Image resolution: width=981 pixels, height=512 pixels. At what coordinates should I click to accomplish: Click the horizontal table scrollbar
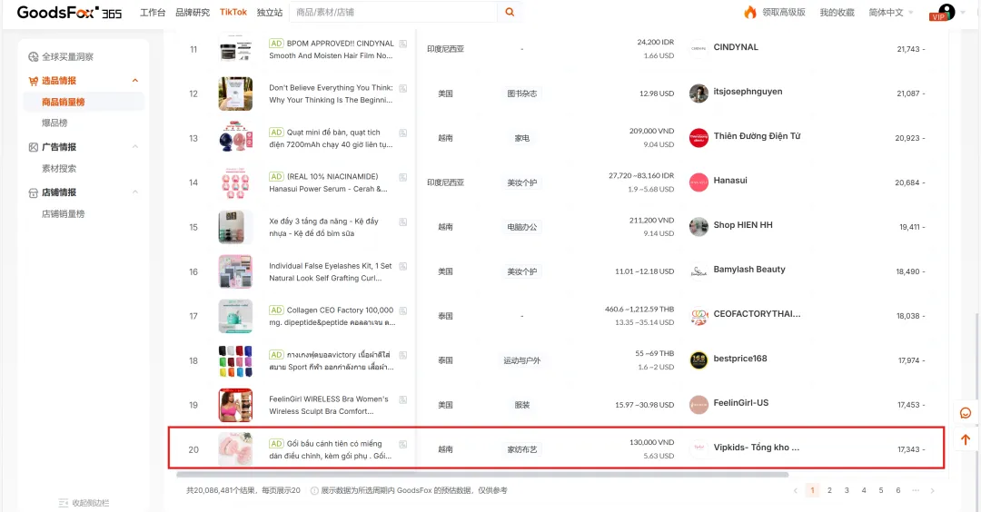coord(482,475)
